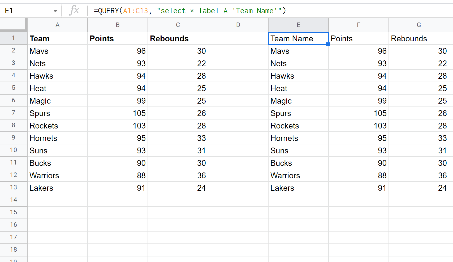The width and height of the screenshot is (453, 262).
Task: Click the Mavs cell in column A
Action: (x=57, y=51)
